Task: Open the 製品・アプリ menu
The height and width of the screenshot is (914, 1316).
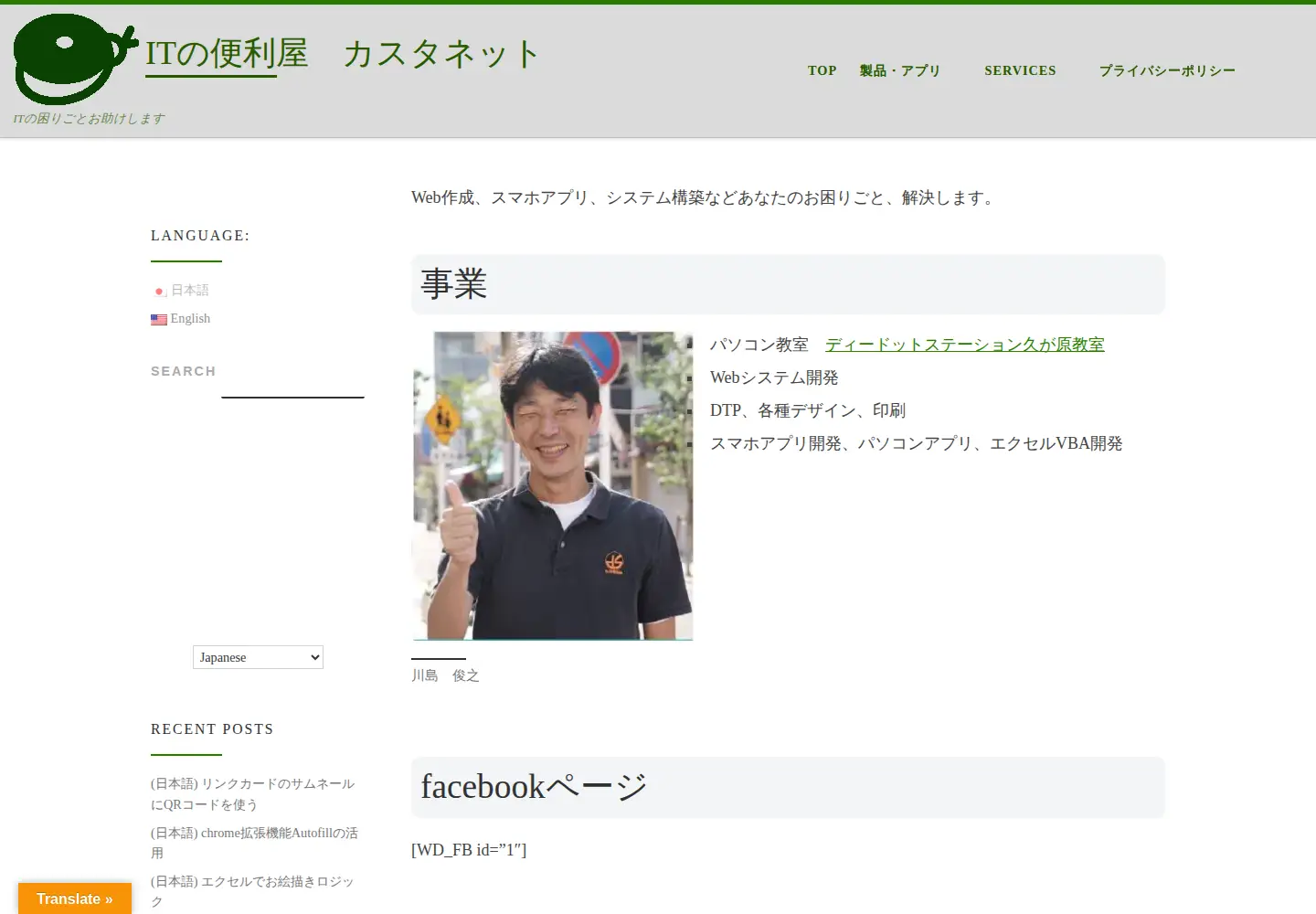Action: pyautogui.click(x=899, y=70)
